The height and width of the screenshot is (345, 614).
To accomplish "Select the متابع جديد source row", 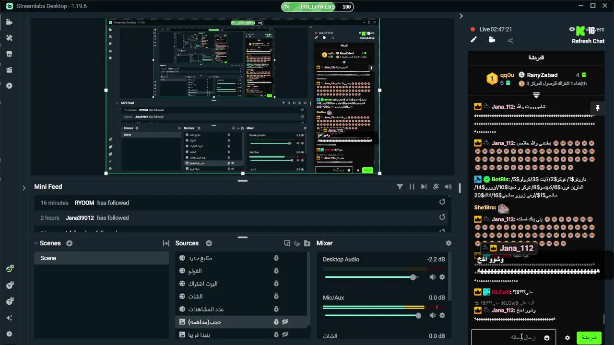I will [x=242, y=258].
